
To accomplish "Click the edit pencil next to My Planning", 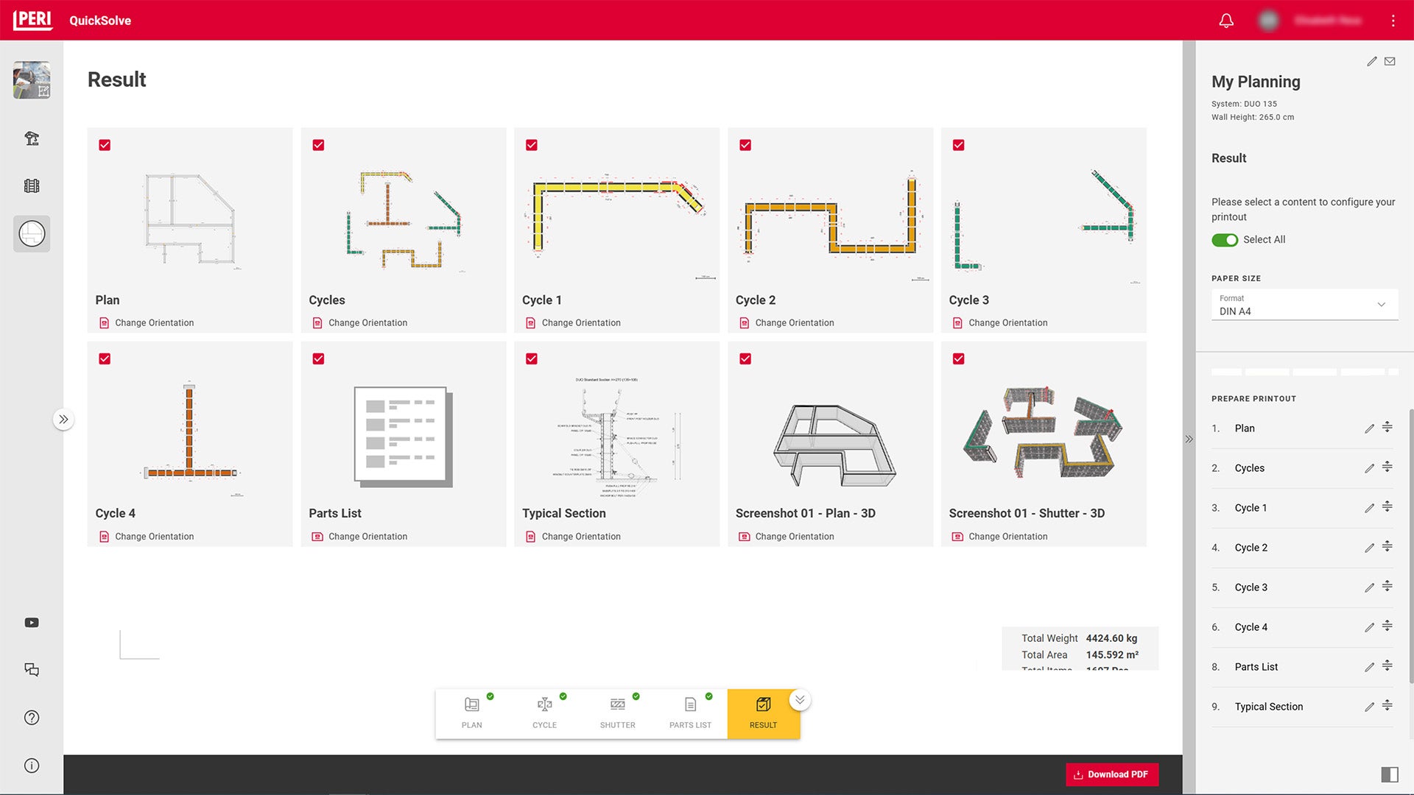I will coord(1371,62).
